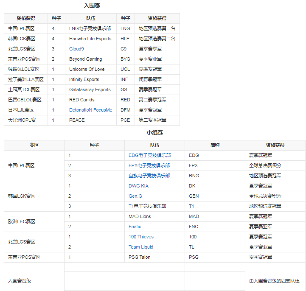Click the UOL abbreviation cell
306x291 pixels.
point(126,69)
